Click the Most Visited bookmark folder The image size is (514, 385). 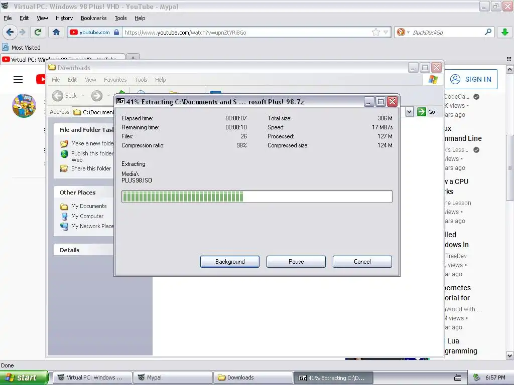[21, 48]
